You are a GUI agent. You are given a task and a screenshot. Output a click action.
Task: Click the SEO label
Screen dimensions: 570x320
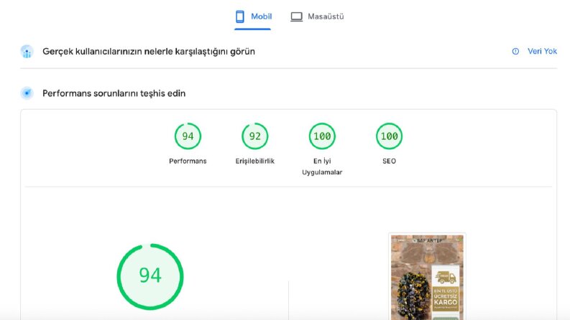tap(389, 161)
